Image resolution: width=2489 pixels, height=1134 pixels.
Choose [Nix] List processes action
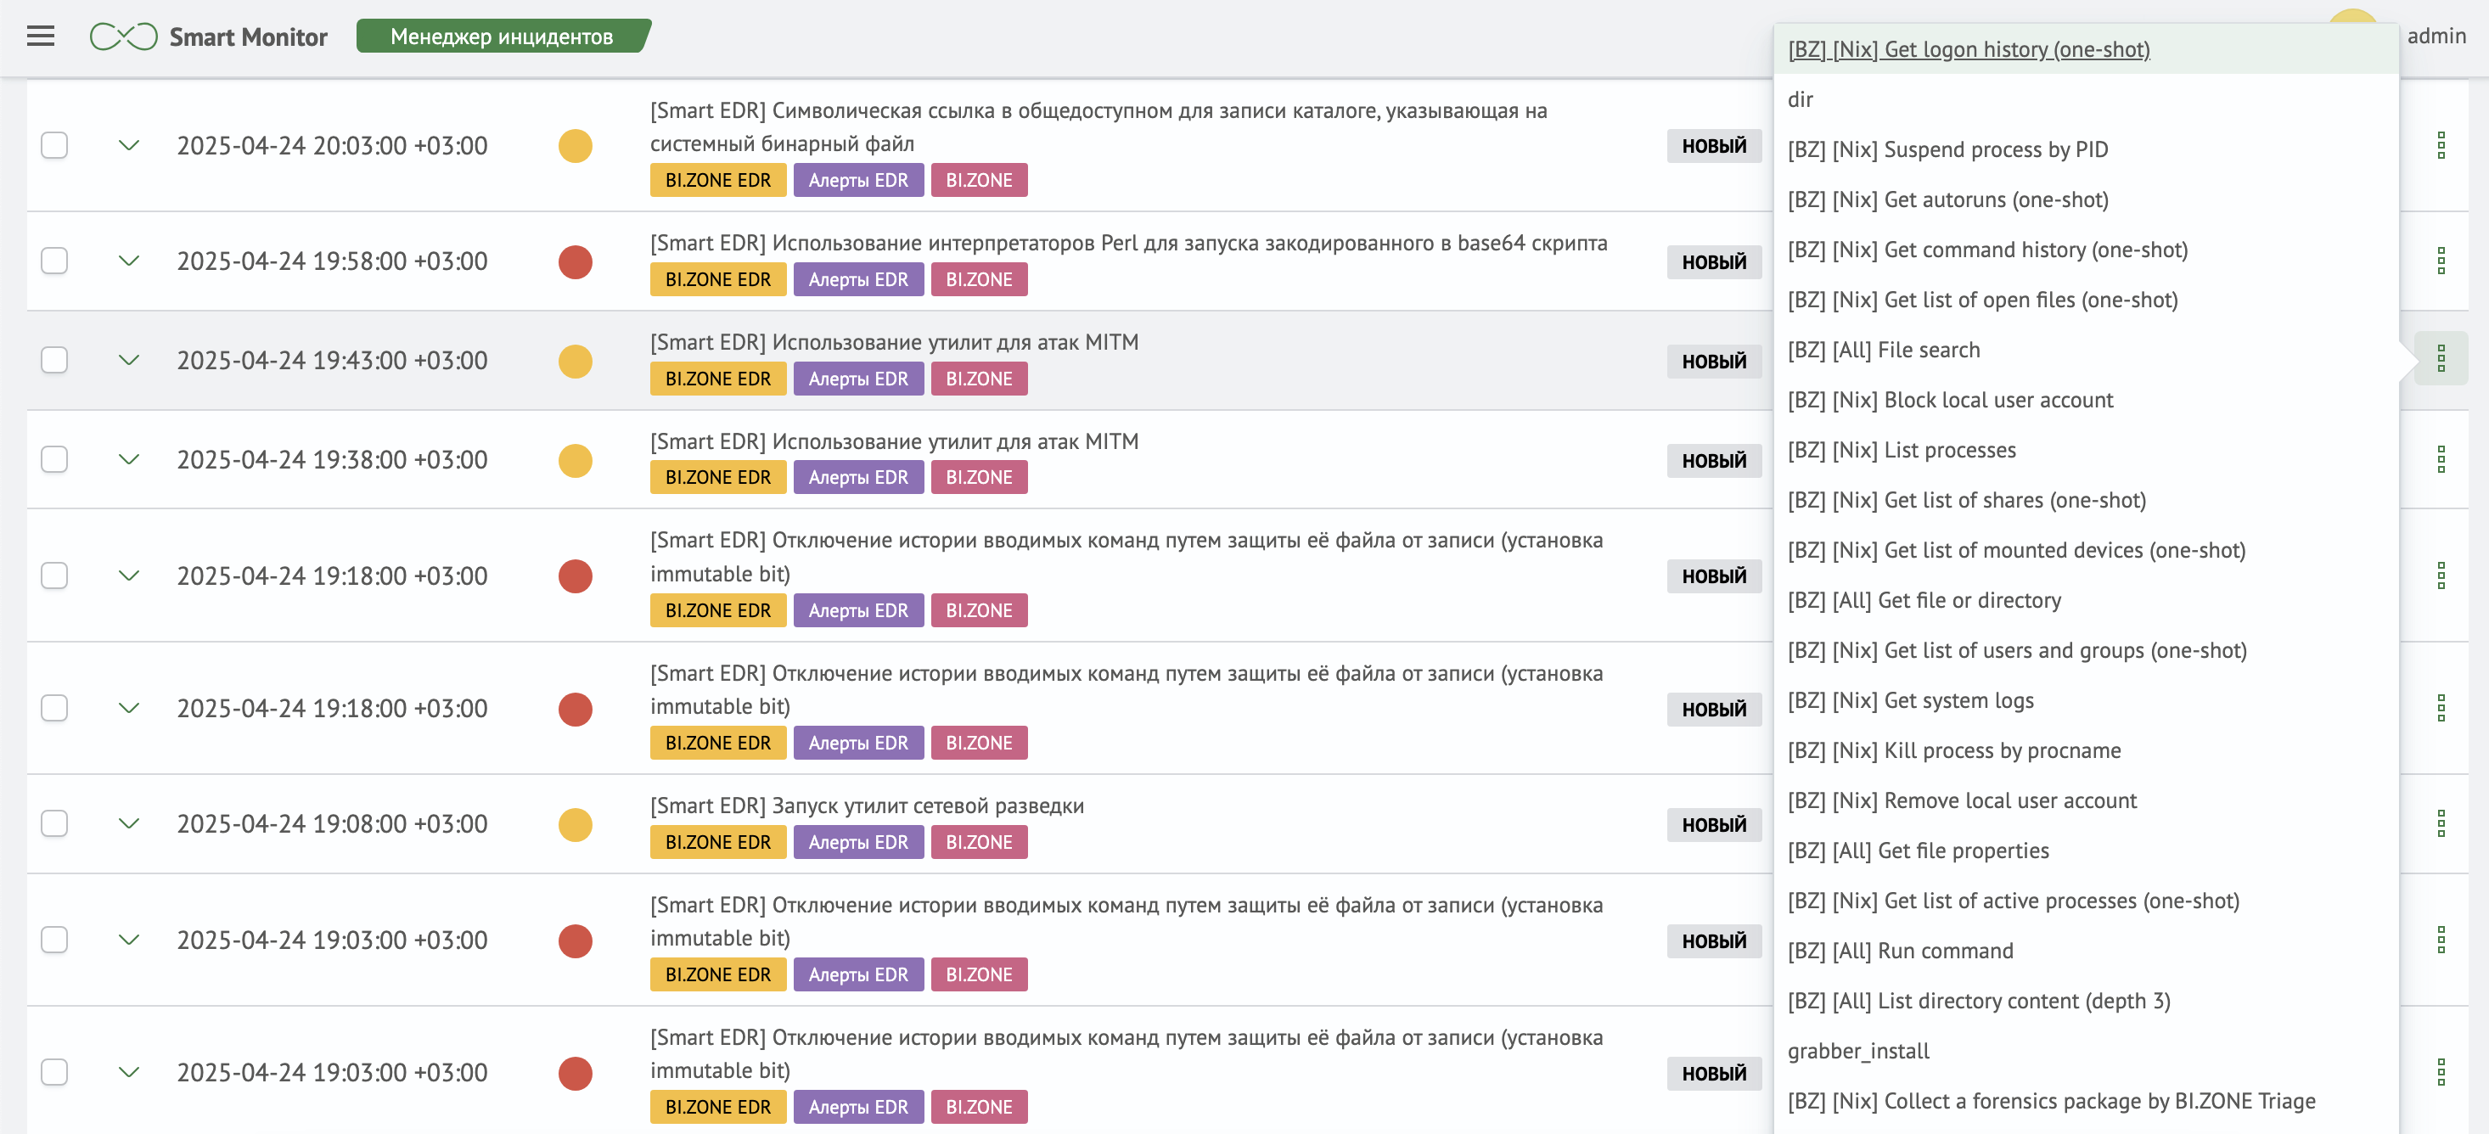[x=2085, y=451]
